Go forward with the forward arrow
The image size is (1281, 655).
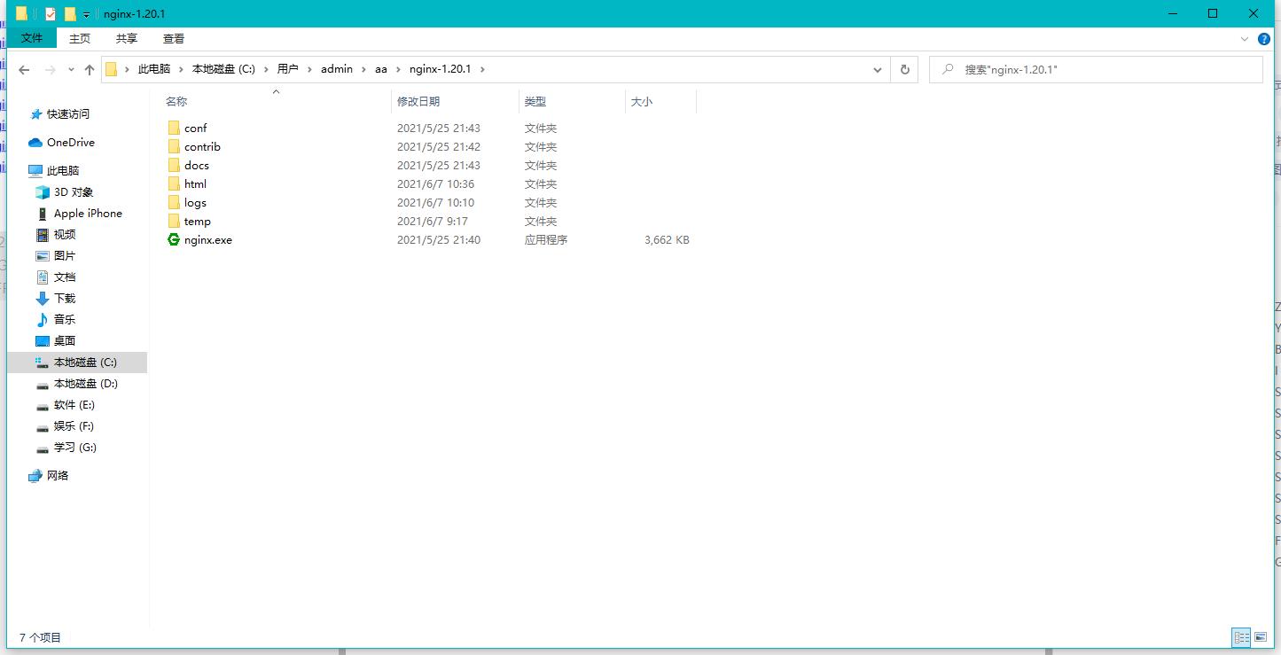[51, 69]
